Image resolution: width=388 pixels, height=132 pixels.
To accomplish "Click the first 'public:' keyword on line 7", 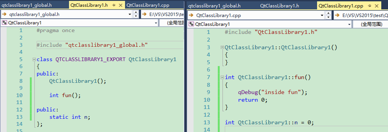I will coord(48,74).
